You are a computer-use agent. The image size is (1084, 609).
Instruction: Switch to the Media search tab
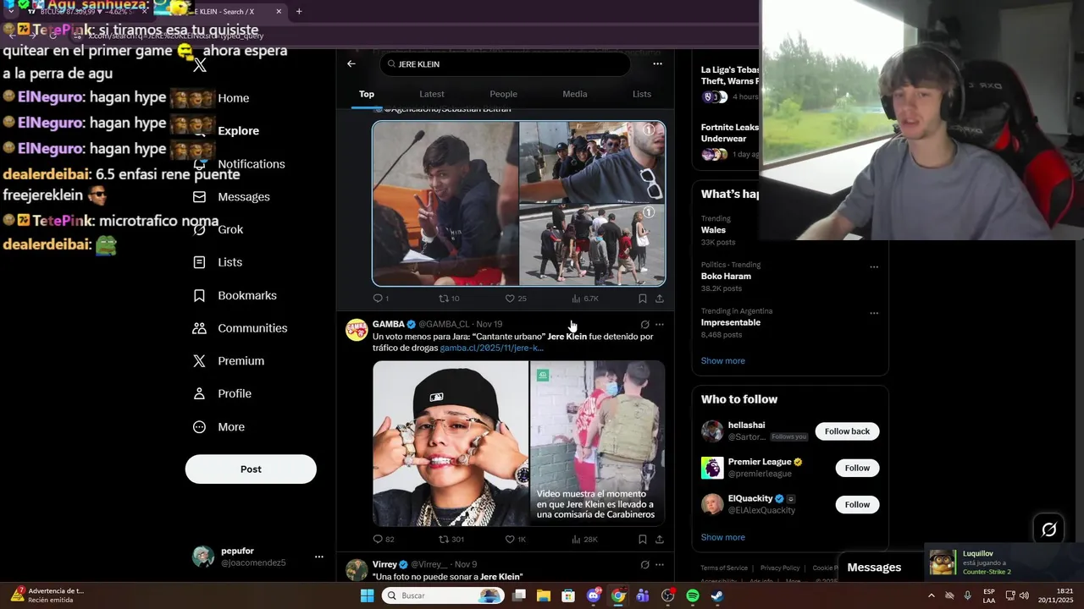tap(575, 94)
